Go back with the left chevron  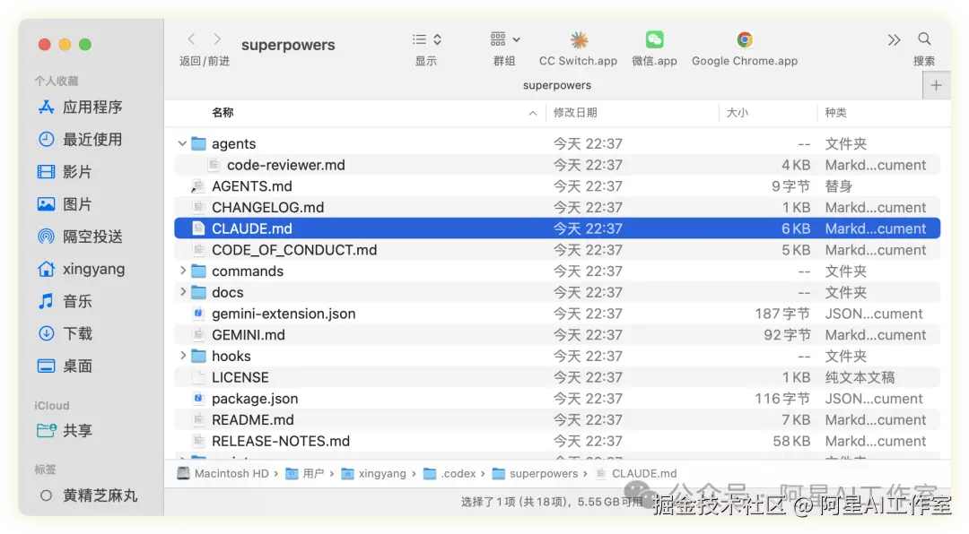click(192, 39)
